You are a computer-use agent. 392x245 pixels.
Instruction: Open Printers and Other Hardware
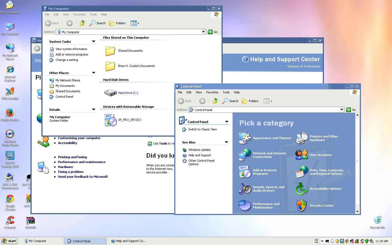pyautogui.click(x=324, y=138)
